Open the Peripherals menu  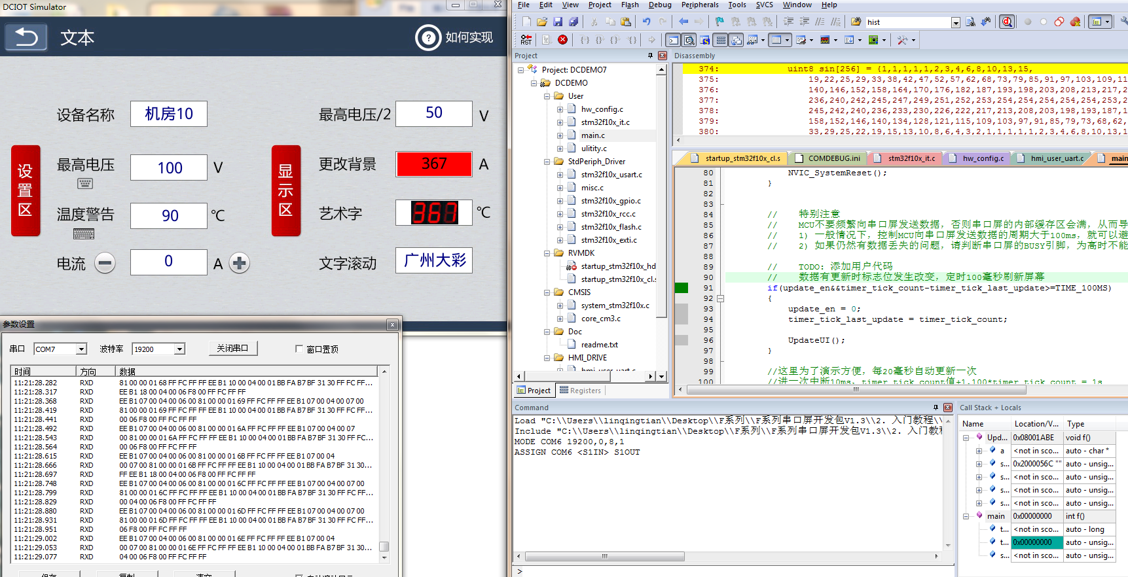point(699,5)
